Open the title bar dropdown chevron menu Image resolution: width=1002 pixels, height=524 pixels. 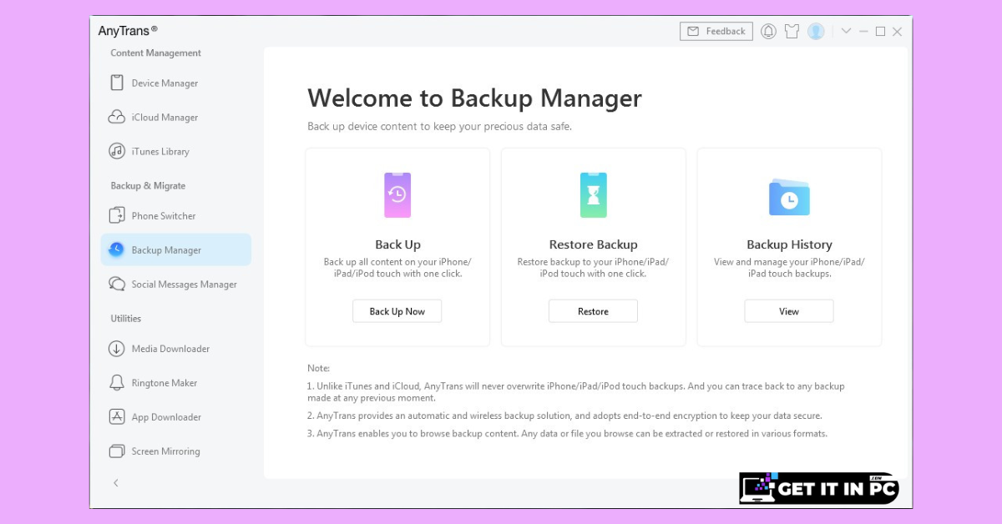(x=846, y=31)
